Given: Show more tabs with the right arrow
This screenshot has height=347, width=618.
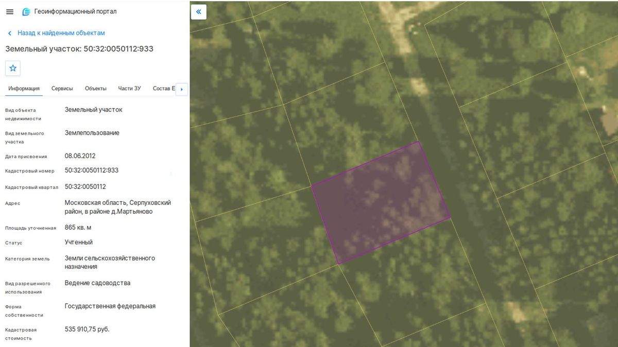Looking at the screenshot, I should 181,89.
